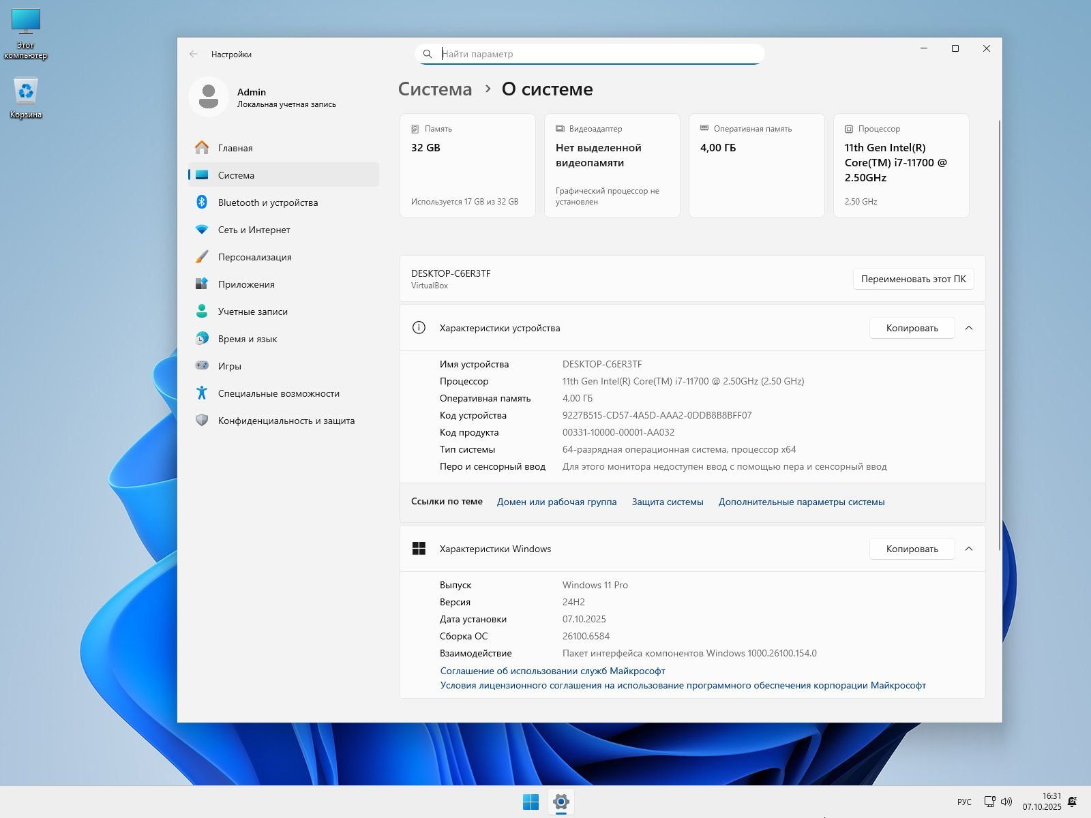Image resolution: width=1091 pixels, height=818 pixels.
Task: Select the Игры gamepad icon
Action: (x=202, y=366)
